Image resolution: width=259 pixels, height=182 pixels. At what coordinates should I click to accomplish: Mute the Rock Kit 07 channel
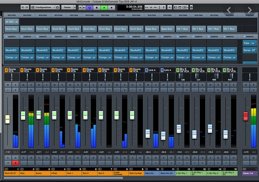[8, 85]
